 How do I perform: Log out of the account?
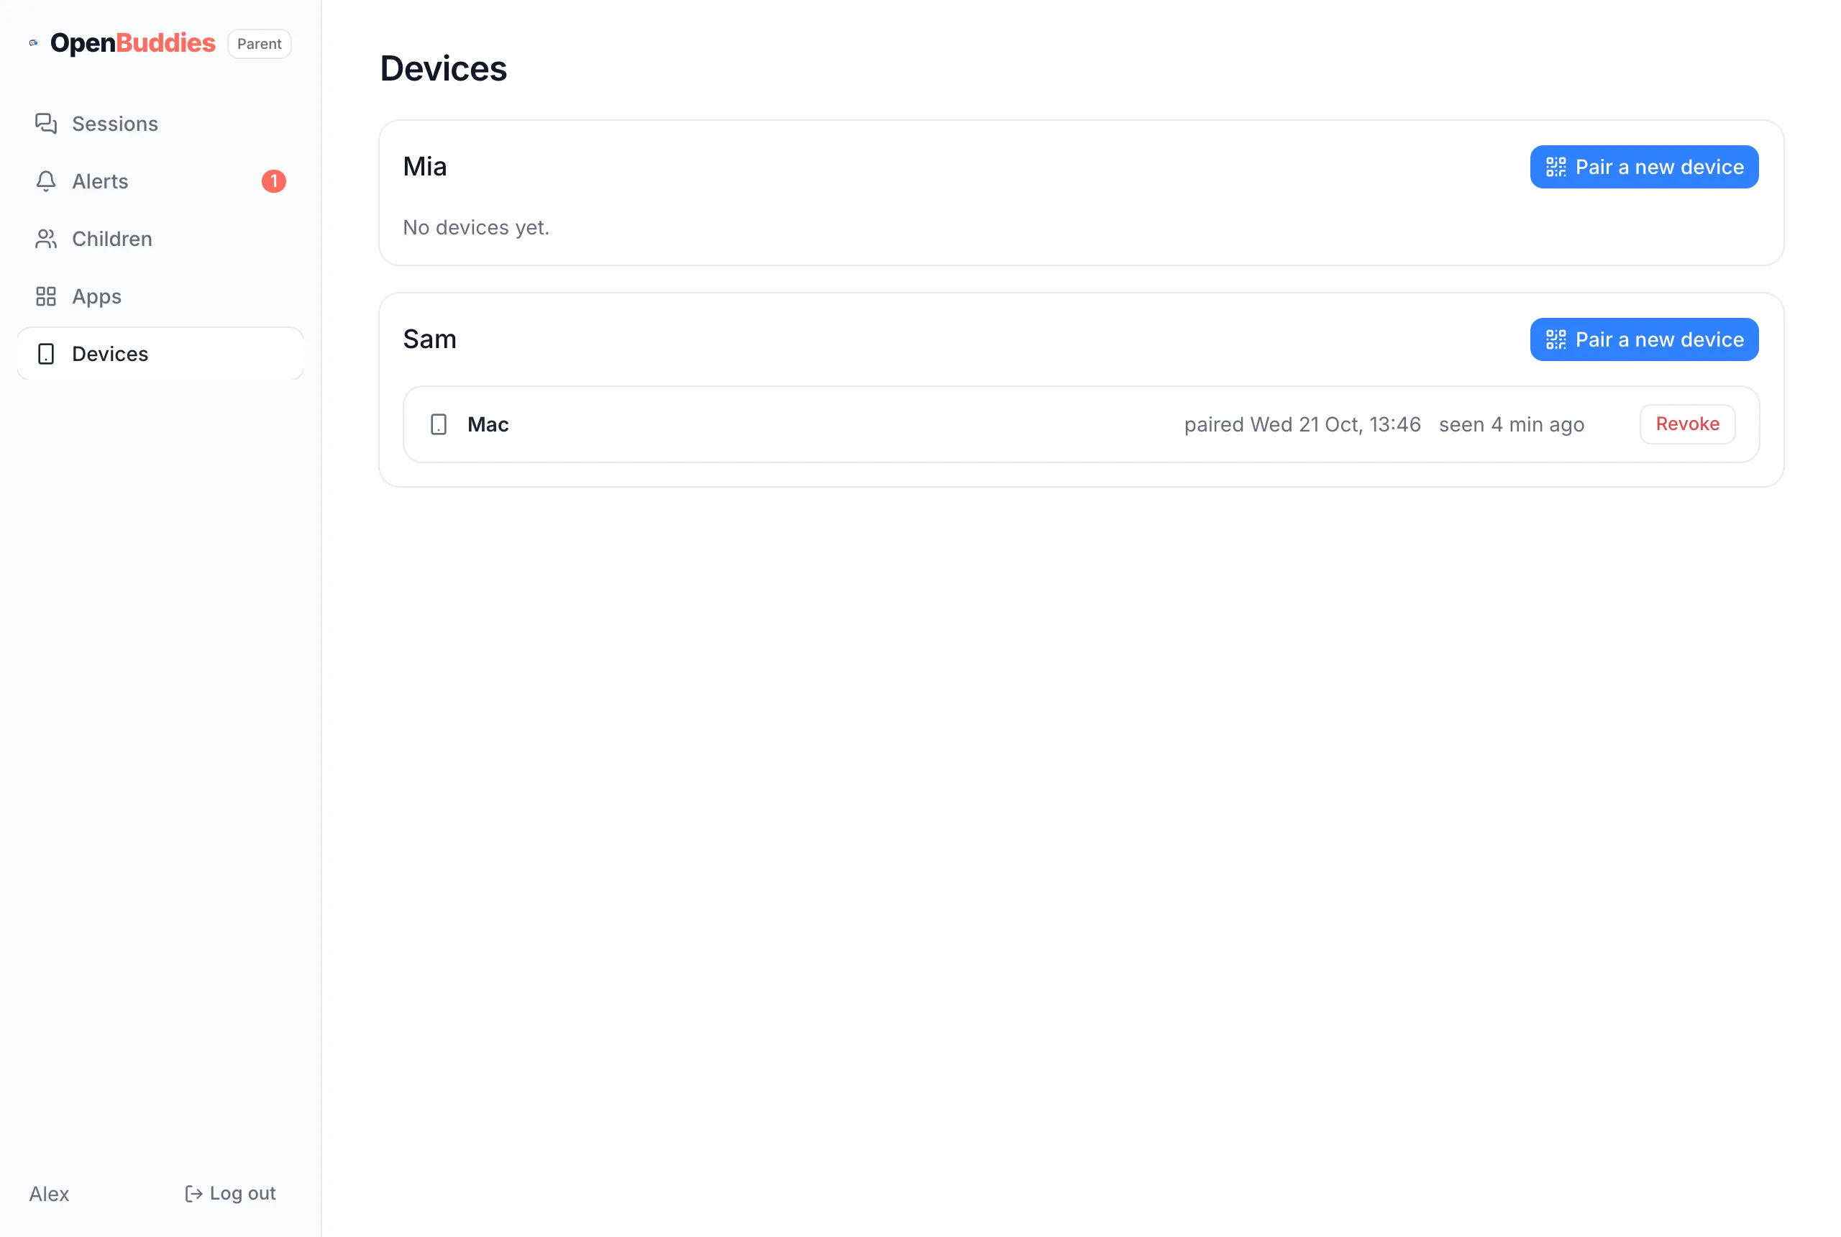click(x=230, y=1194)
